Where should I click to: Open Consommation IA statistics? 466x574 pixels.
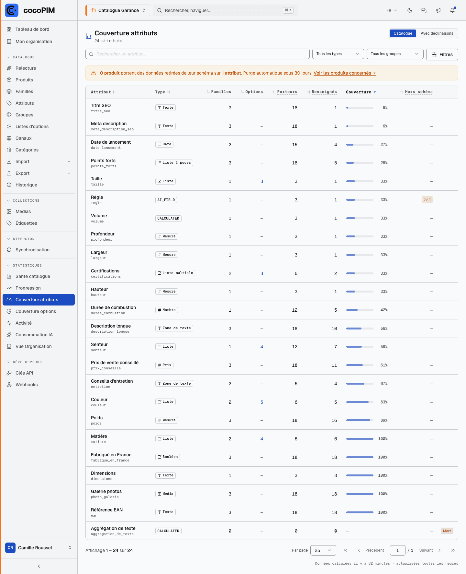tap(39, 335)
